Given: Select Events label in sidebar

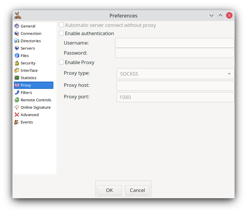Looking at the screenshot, I should pos(27,122).
